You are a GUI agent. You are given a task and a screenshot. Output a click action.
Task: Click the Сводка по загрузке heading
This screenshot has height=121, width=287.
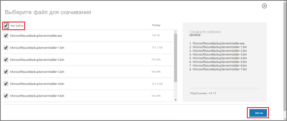(x=206, y=32)
